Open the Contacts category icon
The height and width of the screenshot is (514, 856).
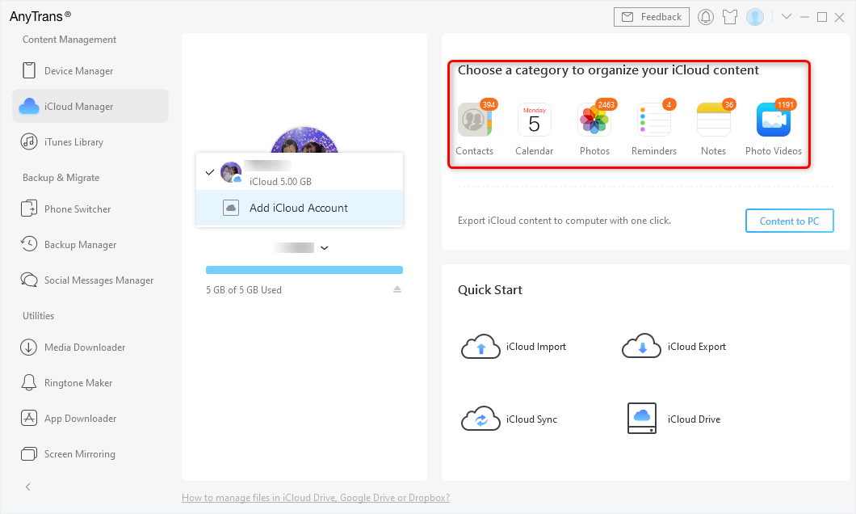(474, 120)
